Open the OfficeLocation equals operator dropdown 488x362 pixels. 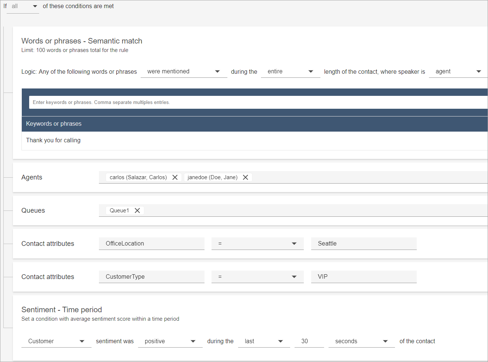point(257,244)
